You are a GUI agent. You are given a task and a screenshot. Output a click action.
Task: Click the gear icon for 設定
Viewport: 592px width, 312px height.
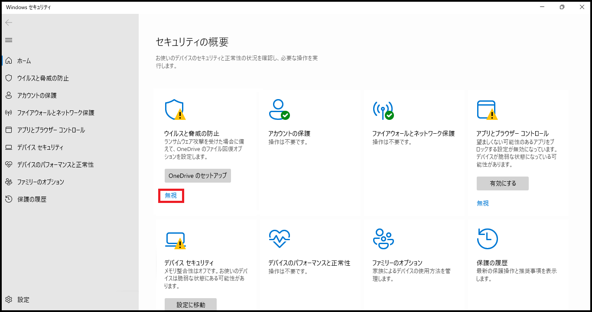tap(8, 299)
